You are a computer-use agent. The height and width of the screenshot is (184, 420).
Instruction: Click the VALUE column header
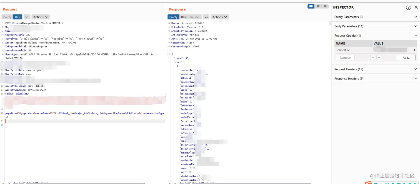coord(378,44)
